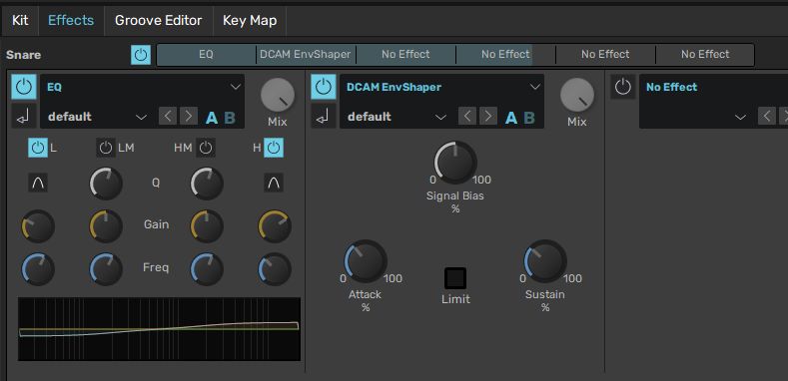The height and width of the screenshot is (381, 788).
Task: Click the EQ frequency response curve display
Action: pyautogui.click(x=160, y=329)
